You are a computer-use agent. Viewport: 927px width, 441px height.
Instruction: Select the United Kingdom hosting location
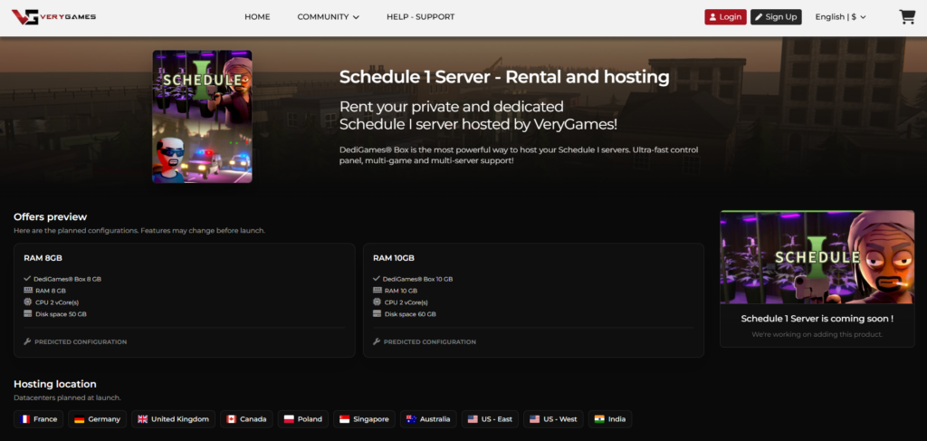[x=173, y=419]
